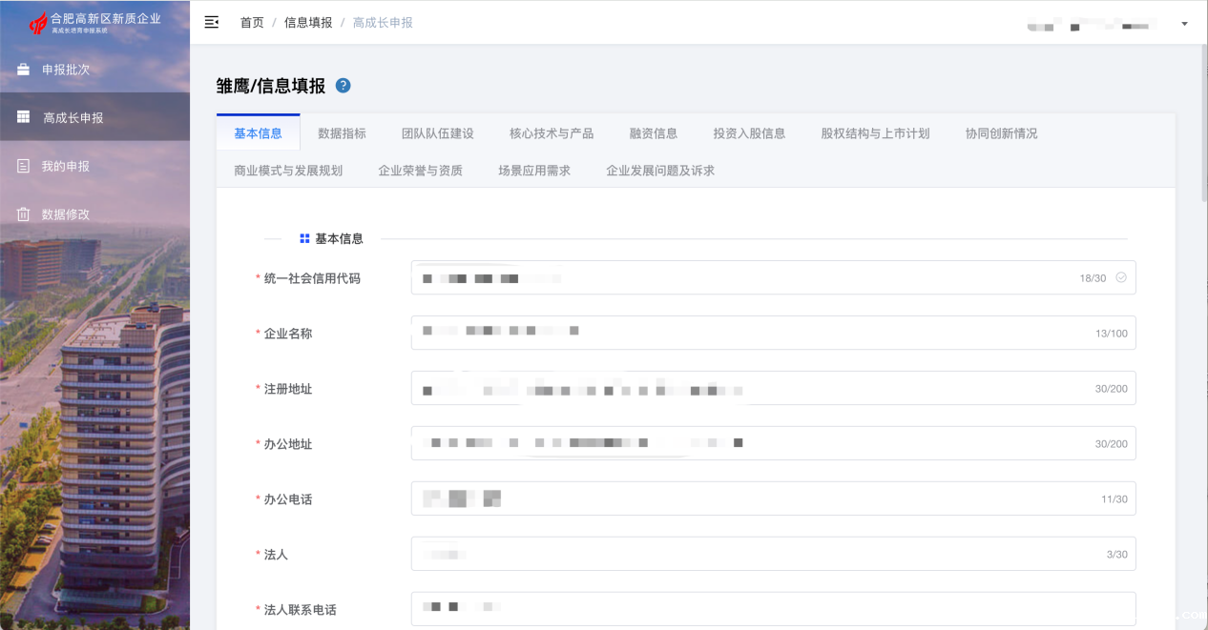The height and width of the screenshot is (630, 1208).
Task: Click the sidebar collapse icon
Action: (x=211, y=21)
